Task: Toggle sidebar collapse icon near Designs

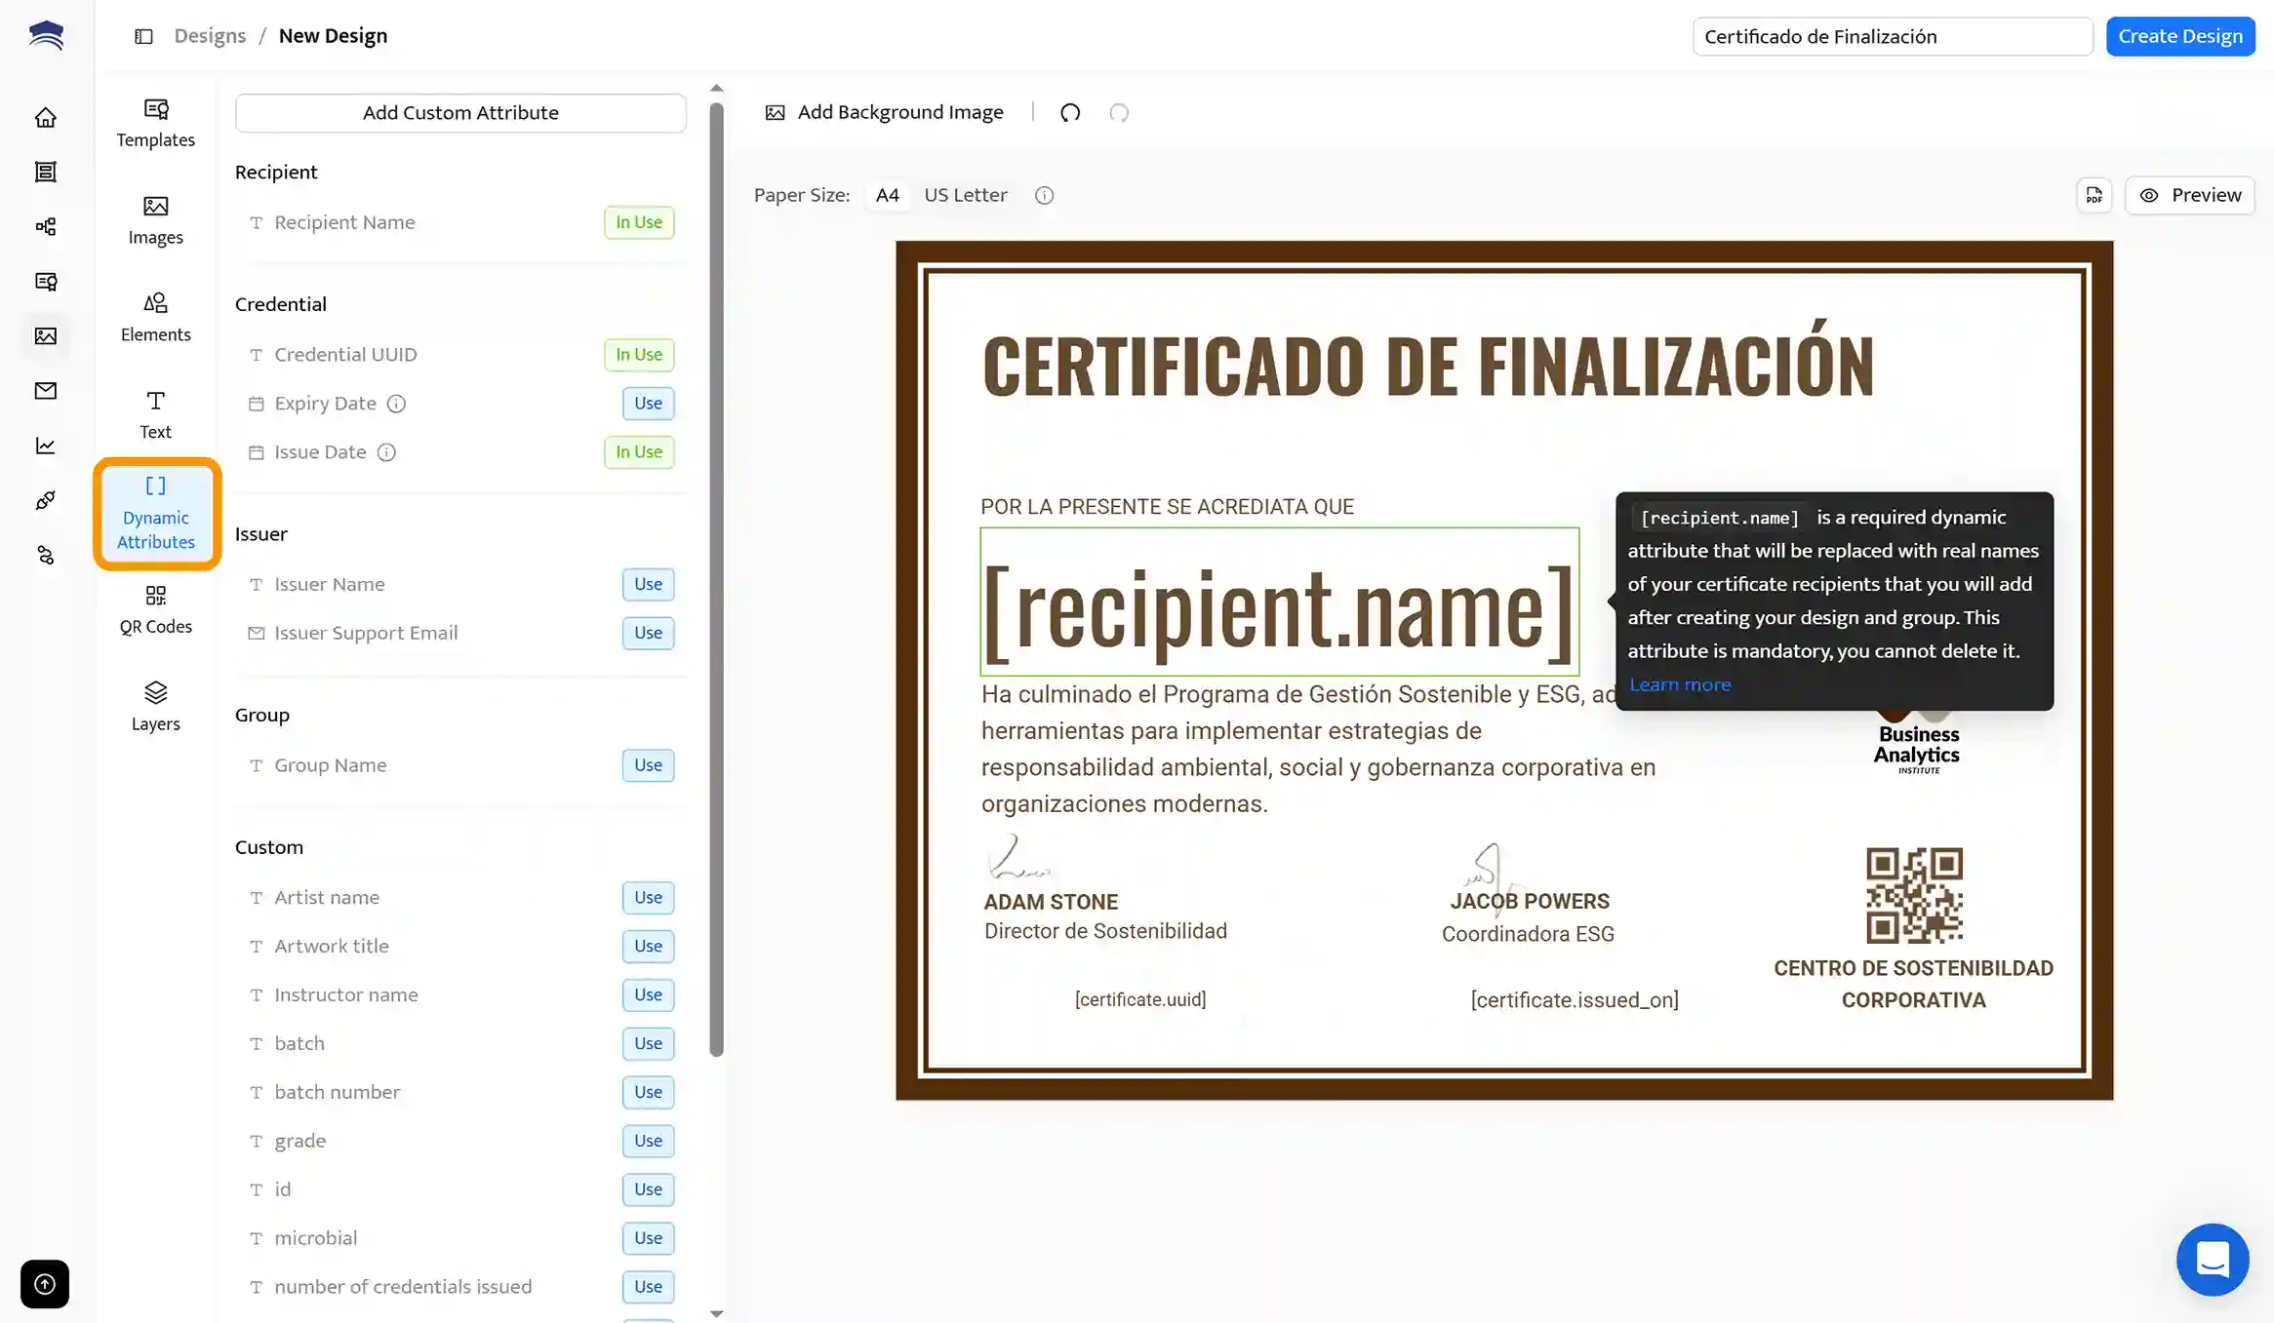Action: (x=143, y=36)
